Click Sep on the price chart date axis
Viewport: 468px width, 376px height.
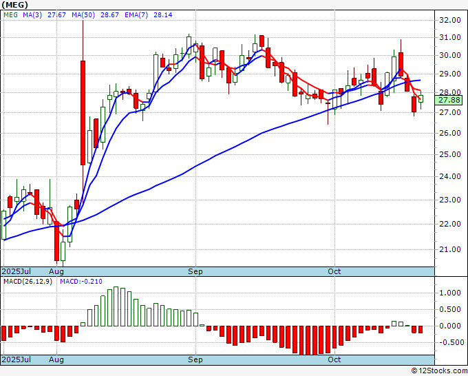[195, 271]
